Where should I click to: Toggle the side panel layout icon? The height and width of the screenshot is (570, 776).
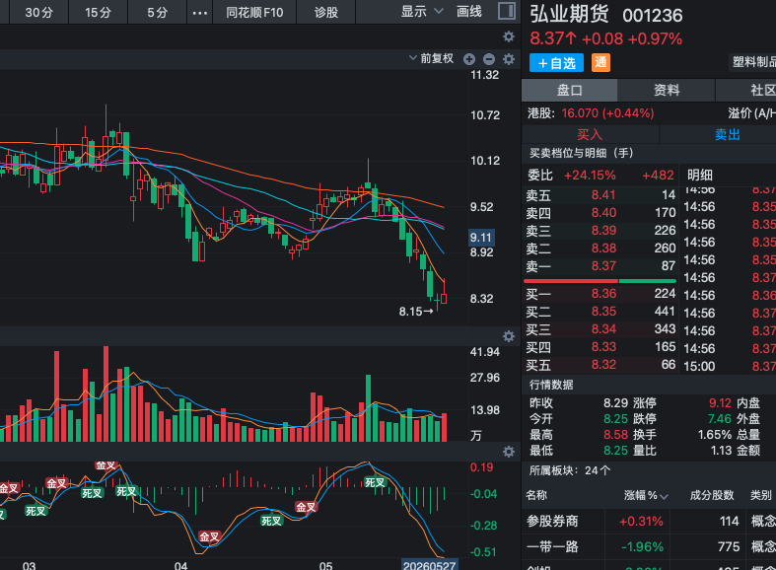coord(506,11)
